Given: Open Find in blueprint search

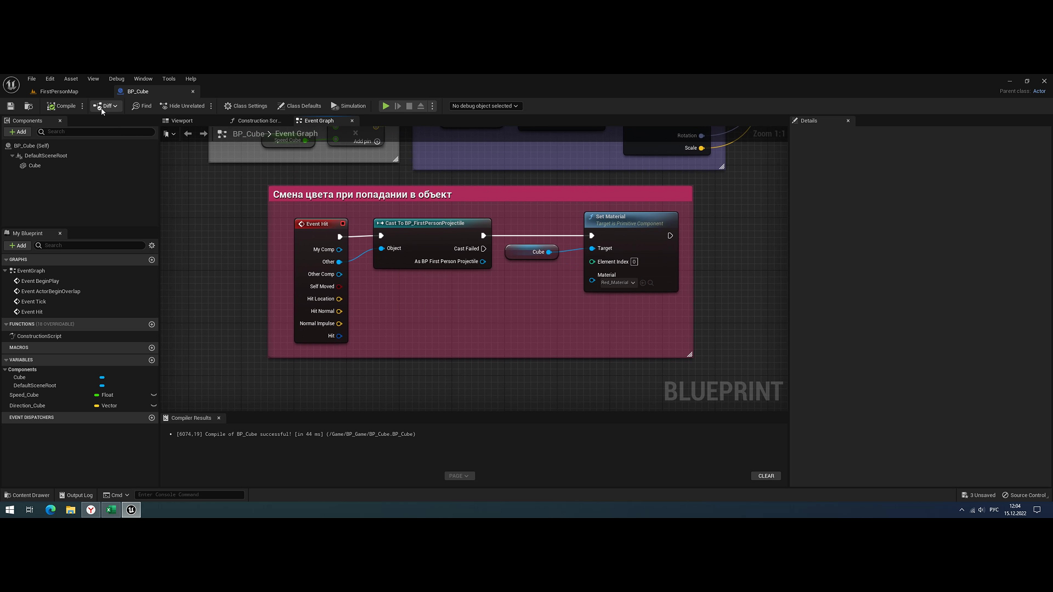Looking at the screenshot, I should (141, 106).
